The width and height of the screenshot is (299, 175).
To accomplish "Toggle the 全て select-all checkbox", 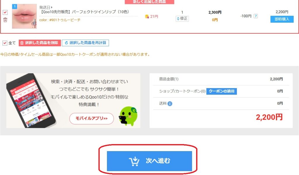I will point(5,43).
